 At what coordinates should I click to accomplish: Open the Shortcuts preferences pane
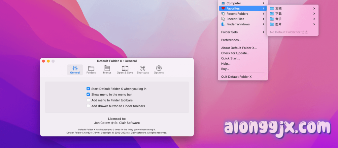point(143,70)
